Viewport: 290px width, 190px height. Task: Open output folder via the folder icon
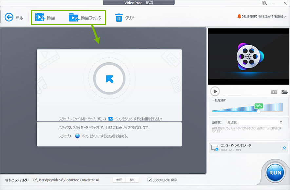click(x=284, y=92)
